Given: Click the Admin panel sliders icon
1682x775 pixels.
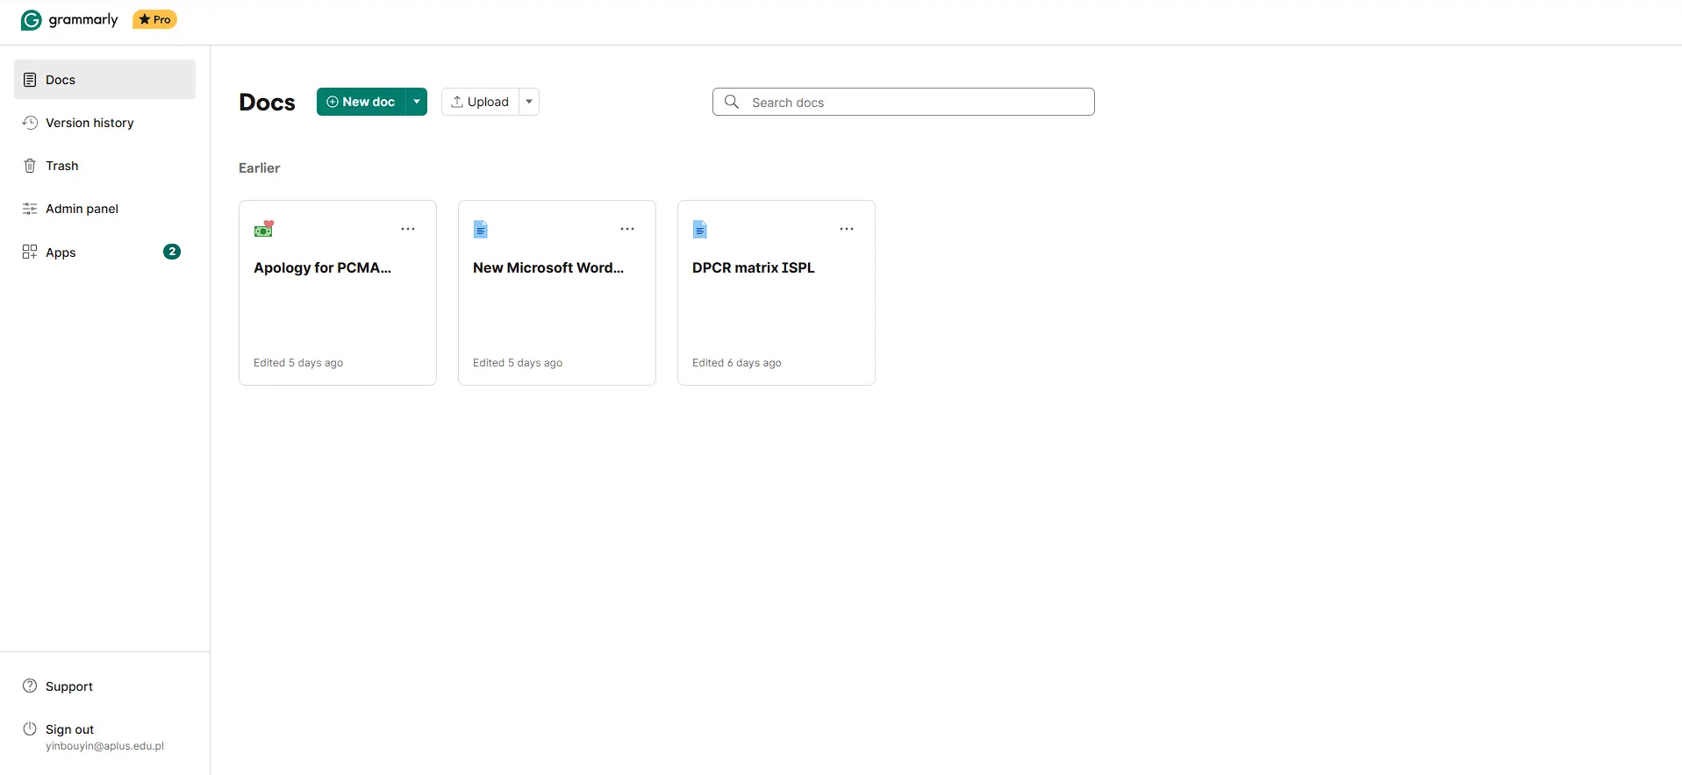Looking at the screenshot, I should point(30,209).
